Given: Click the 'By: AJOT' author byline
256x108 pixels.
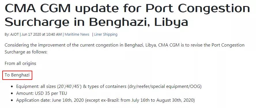Looking at the screenshot, I should [x=12, y=34].
